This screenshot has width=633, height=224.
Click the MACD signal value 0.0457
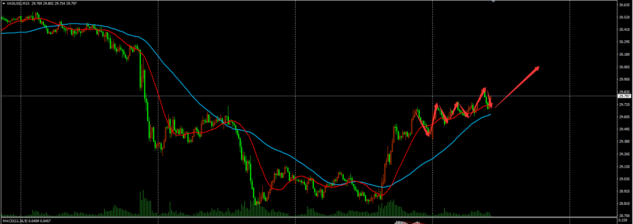[46, 221]
